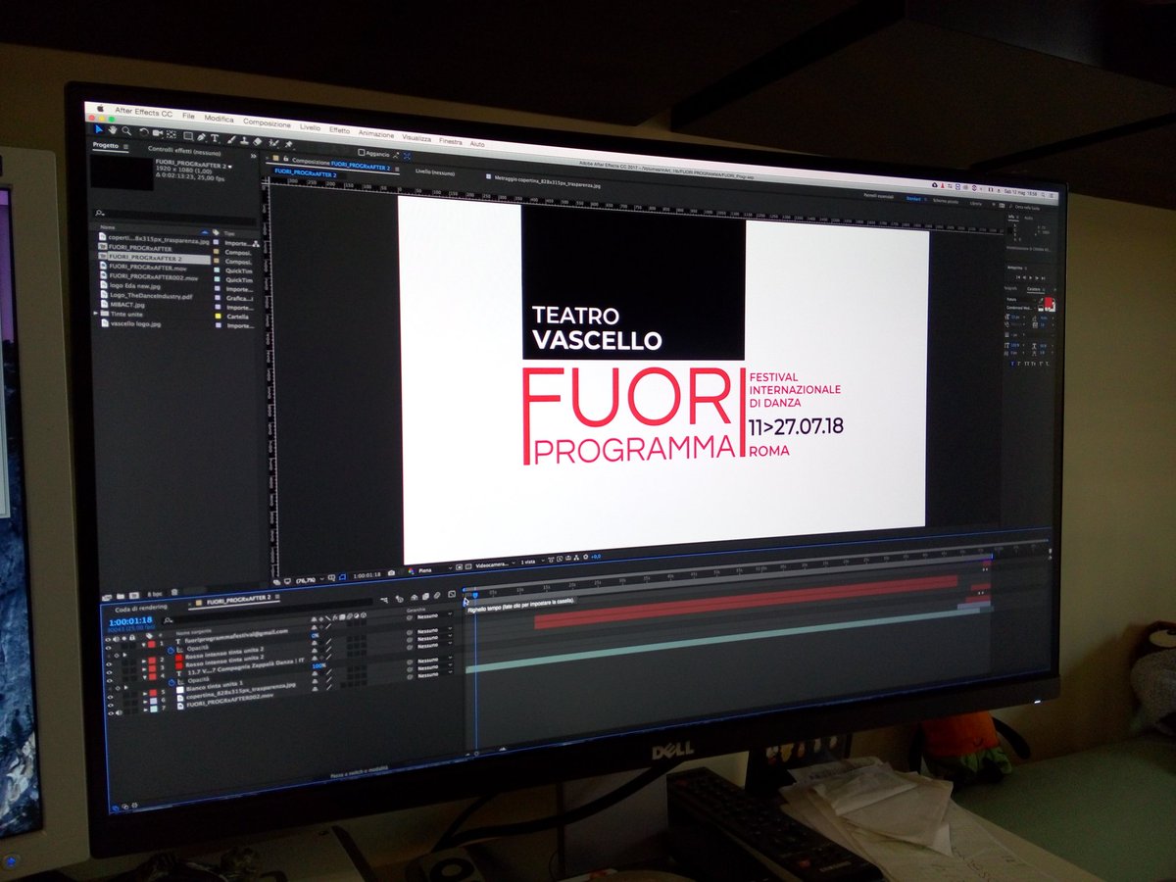Image resolution: width=1176 pixels, height=882 pixels.
Task: Select the Unified Camera tool
Action: (x=158, y=133)
